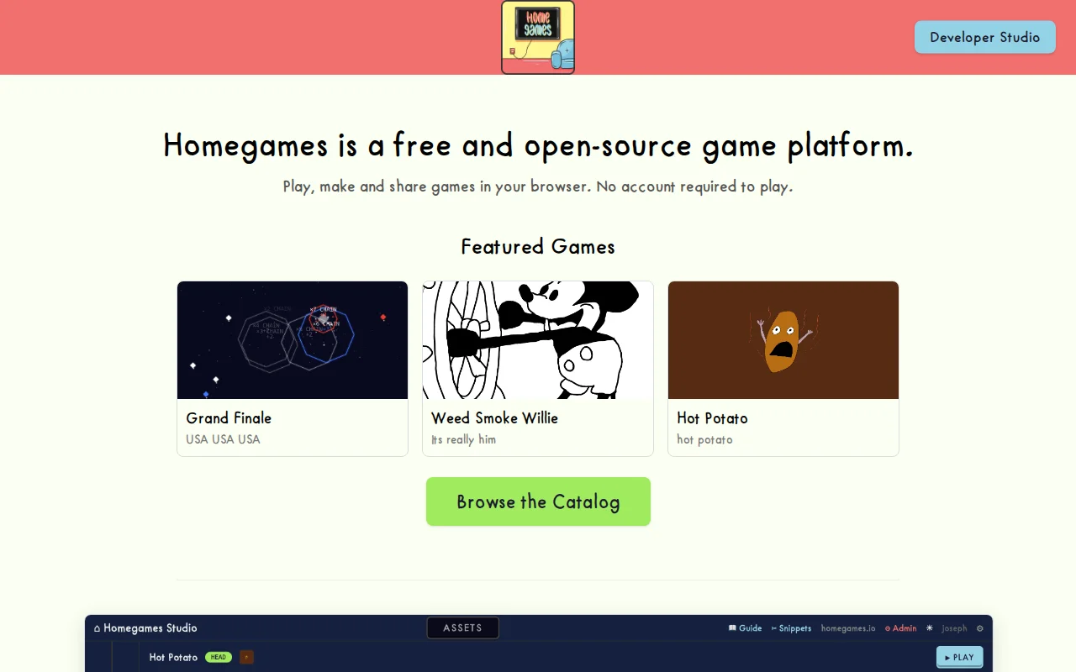Click Hot Potato project name in Studio

173,657
